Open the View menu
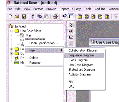 [x=27, y=9]
